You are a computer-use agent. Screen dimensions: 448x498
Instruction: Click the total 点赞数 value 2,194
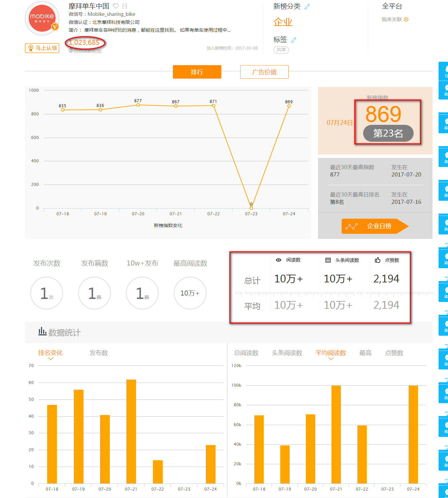[386, 279]
